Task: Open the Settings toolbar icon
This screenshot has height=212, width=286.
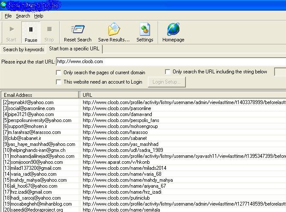Action: (145, 29)
